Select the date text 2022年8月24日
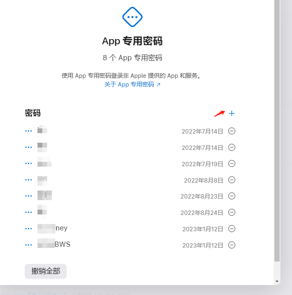Image resolution: width=292 pixels, height=295 pixels. [x=201, y=213]
